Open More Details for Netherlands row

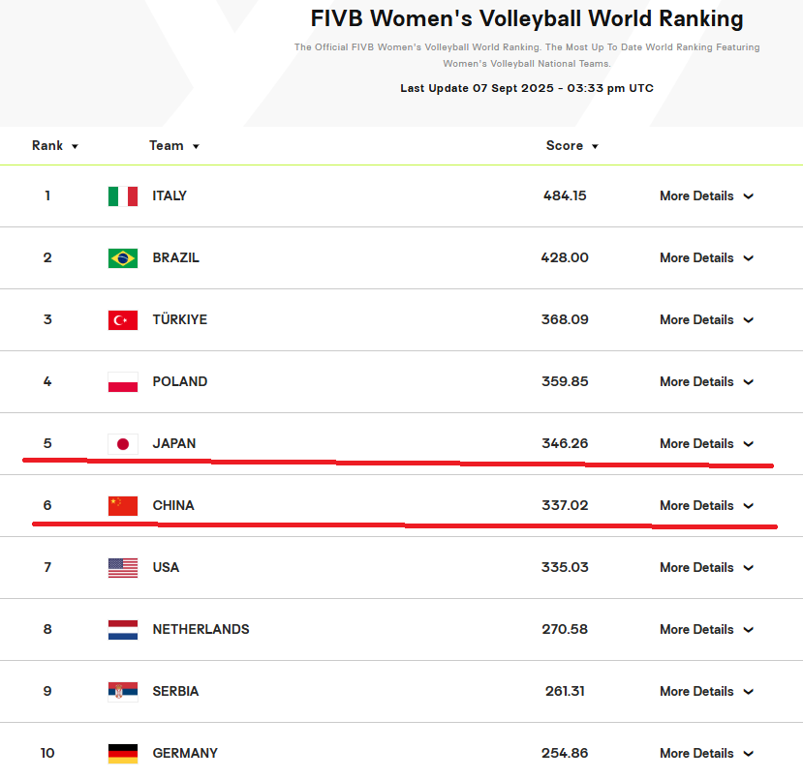tap(707, 629)
